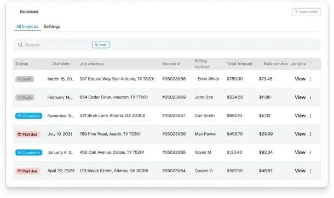Click invoice number #05023065
The image size is (334, 198).
coord(174,153)
